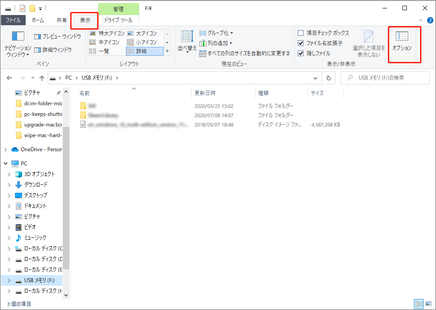
Task: Toggle the Details pane (詳細ウィンドウ)
Action: click(53, 50)
